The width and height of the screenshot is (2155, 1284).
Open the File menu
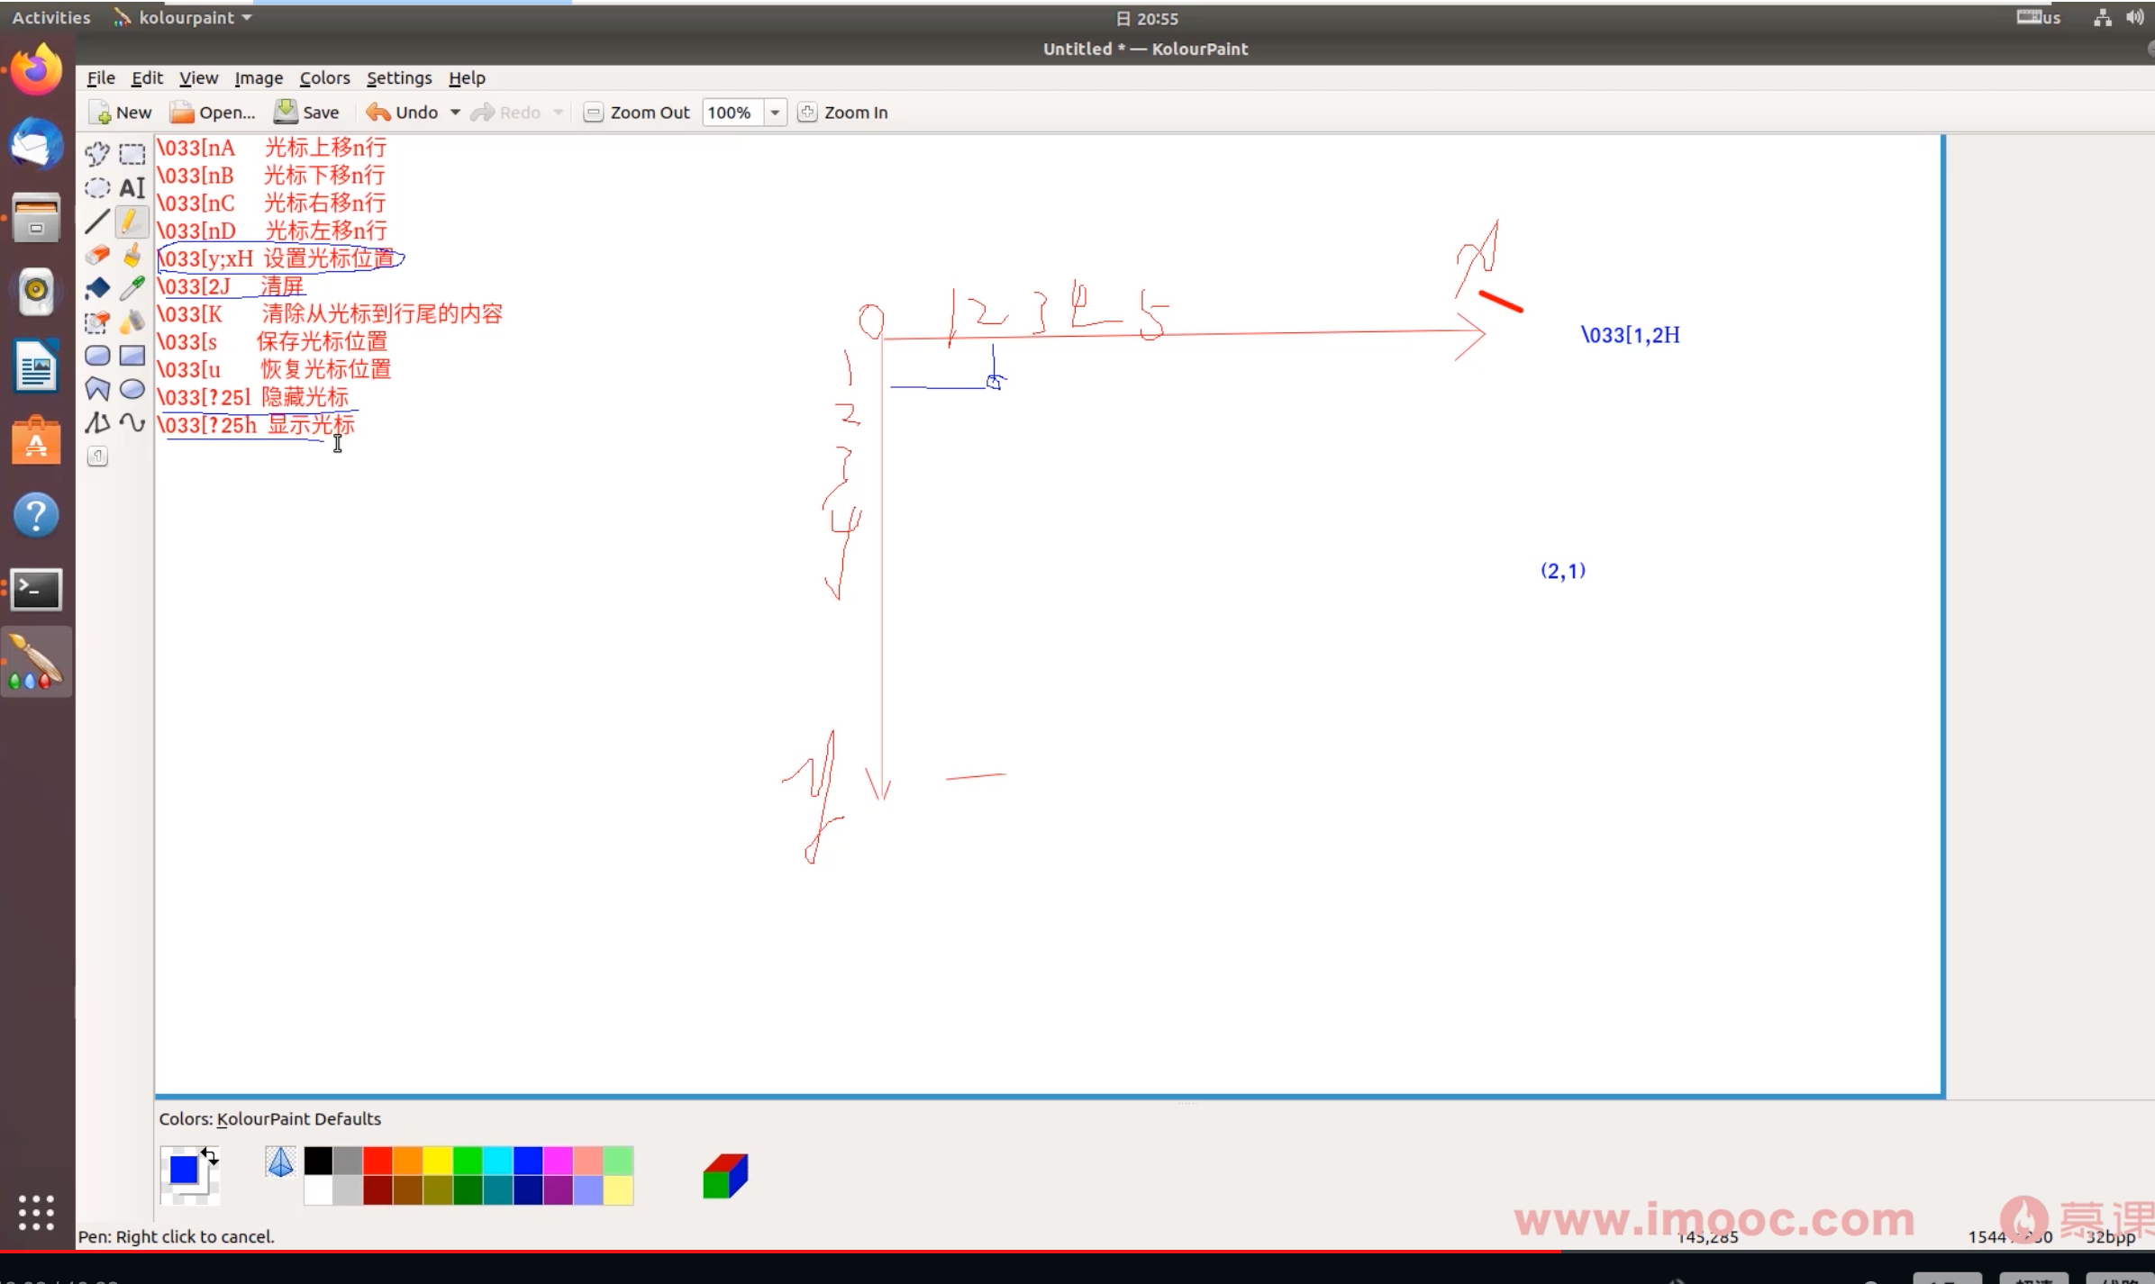101,78
